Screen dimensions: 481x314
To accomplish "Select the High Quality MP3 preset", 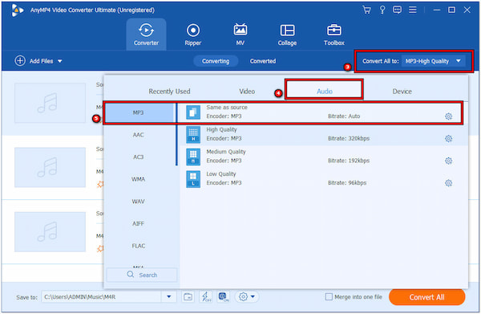I will click(x=324, y=134).
